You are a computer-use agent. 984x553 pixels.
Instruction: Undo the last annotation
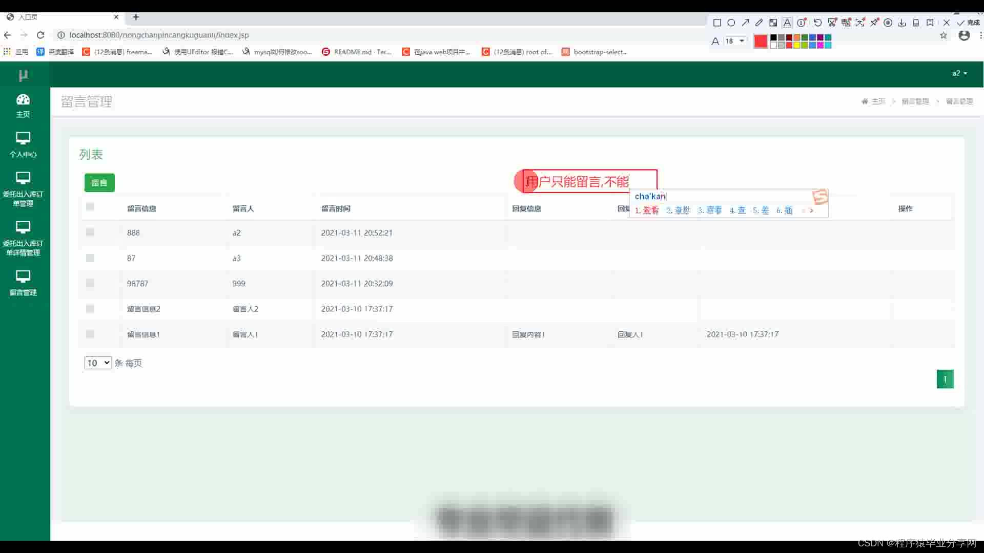818,23
